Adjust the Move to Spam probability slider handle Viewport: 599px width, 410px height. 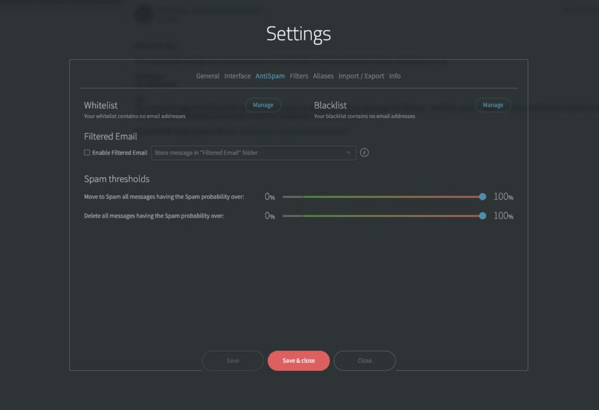(481, 197)
